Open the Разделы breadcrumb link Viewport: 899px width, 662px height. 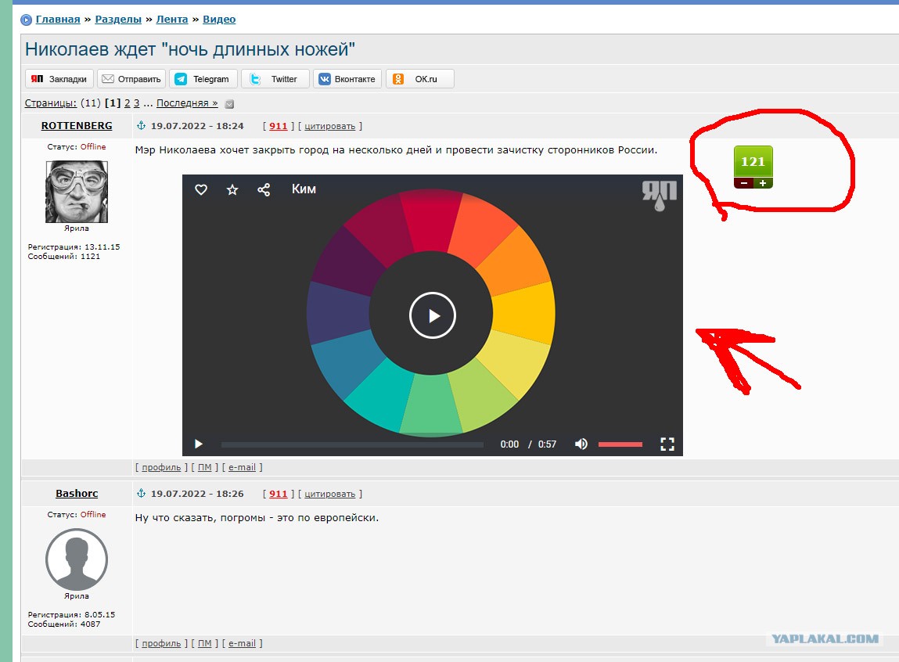(118, 20)
